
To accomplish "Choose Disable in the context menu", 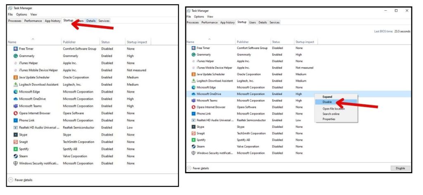I will click(x=336, y=102).
